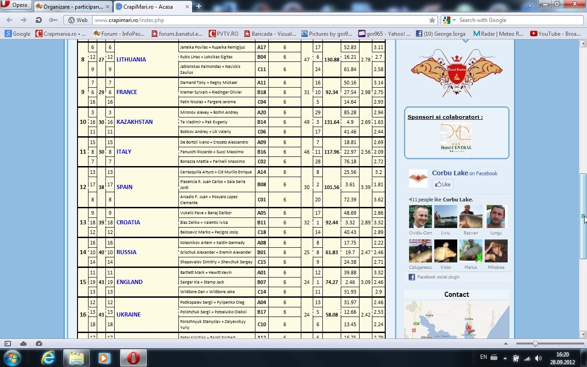This screenshot has width=587, height=367.
Task: Toggle the panels sidebar button in status bar
Action: [x=8, y=344]
